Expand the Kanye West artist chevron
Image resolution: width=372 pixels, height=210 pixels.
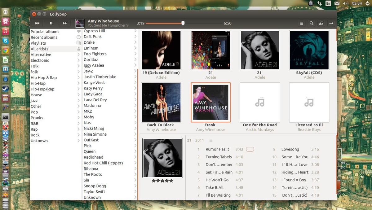tap(135, 83)
